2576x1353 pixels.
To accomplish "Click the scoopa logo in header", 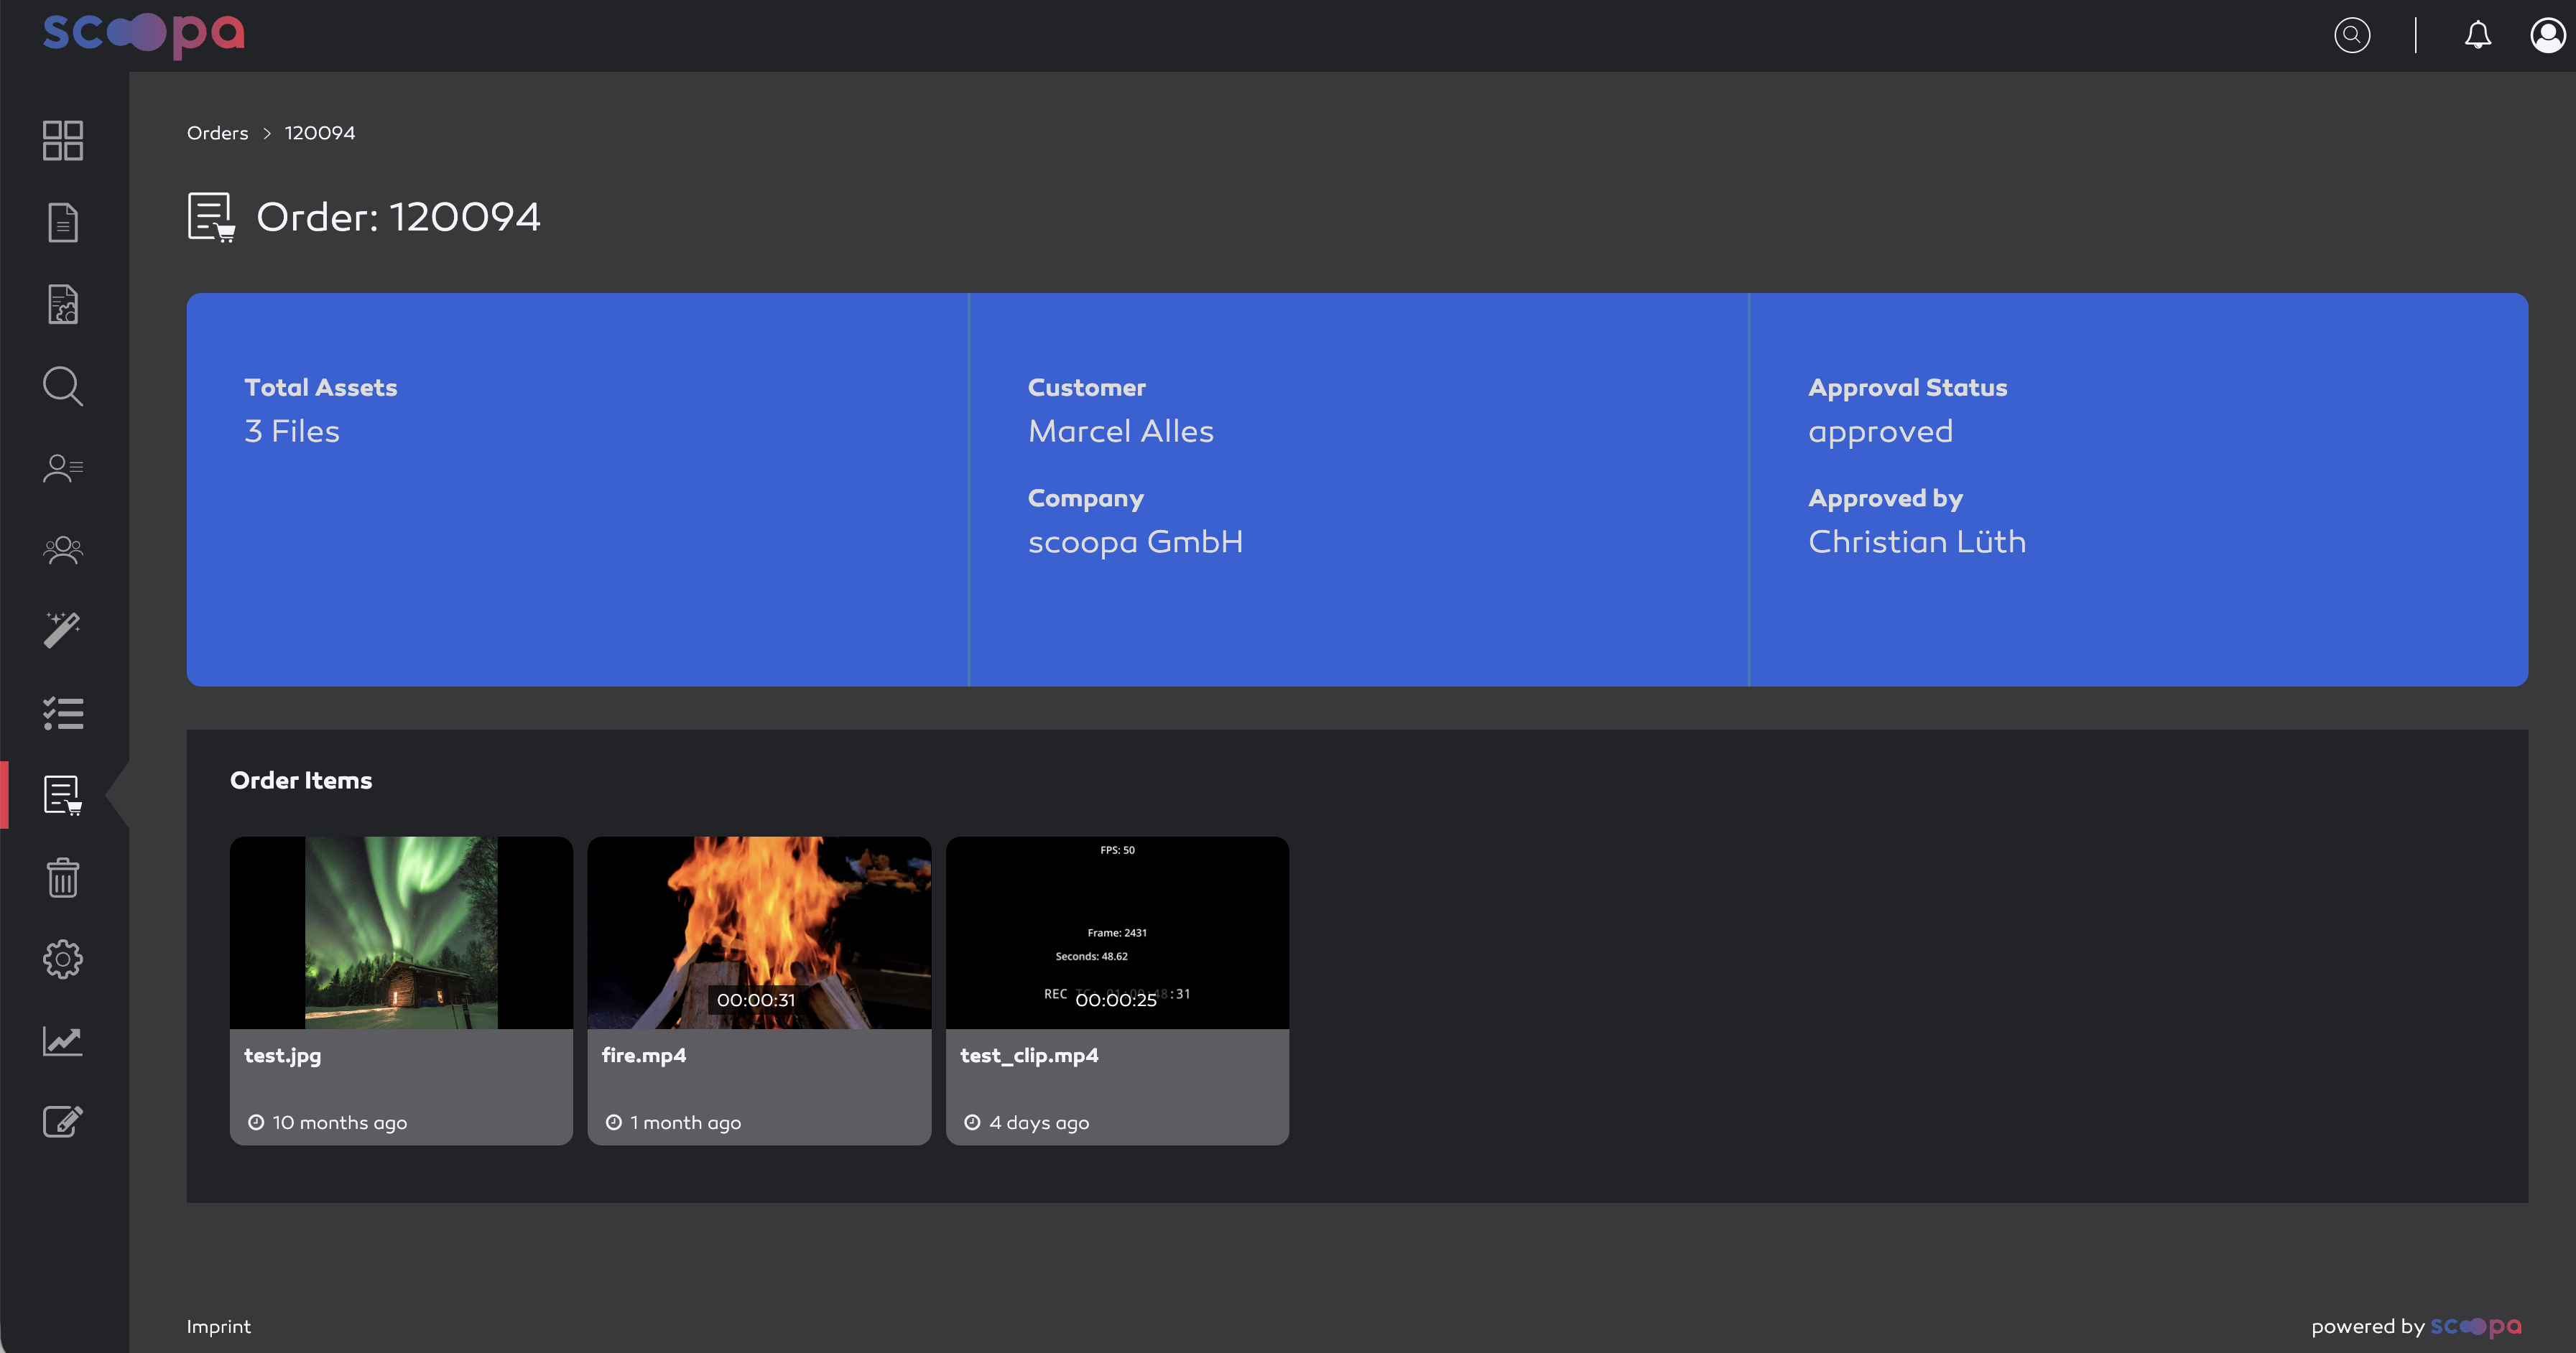I will tap(144, 34).
